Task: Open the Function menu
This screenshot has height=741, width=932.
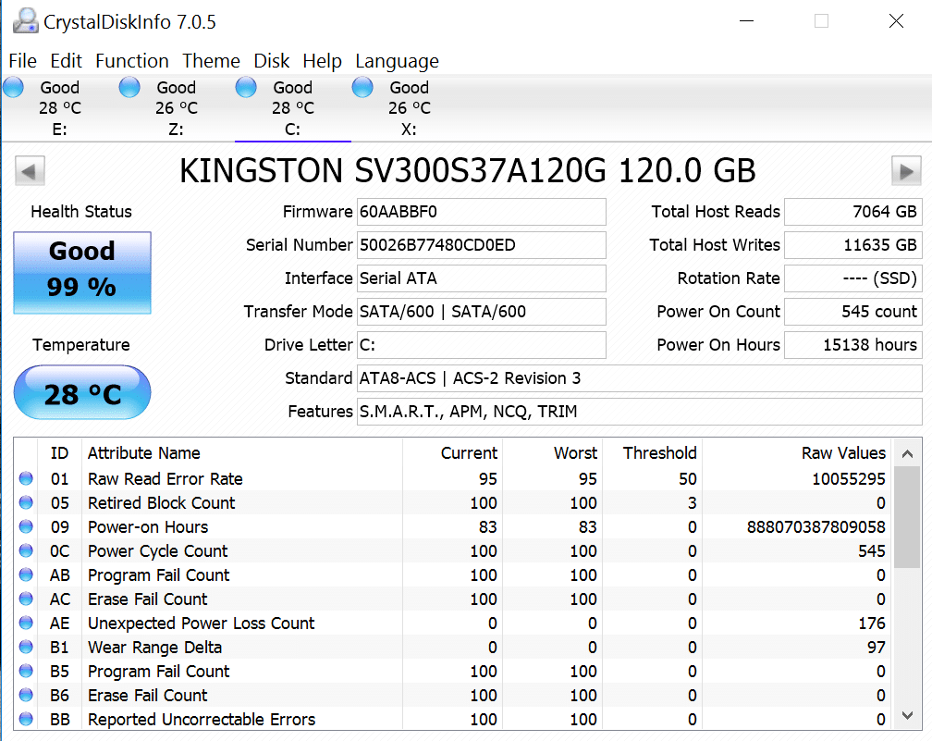Action: (x=132, y=61)
